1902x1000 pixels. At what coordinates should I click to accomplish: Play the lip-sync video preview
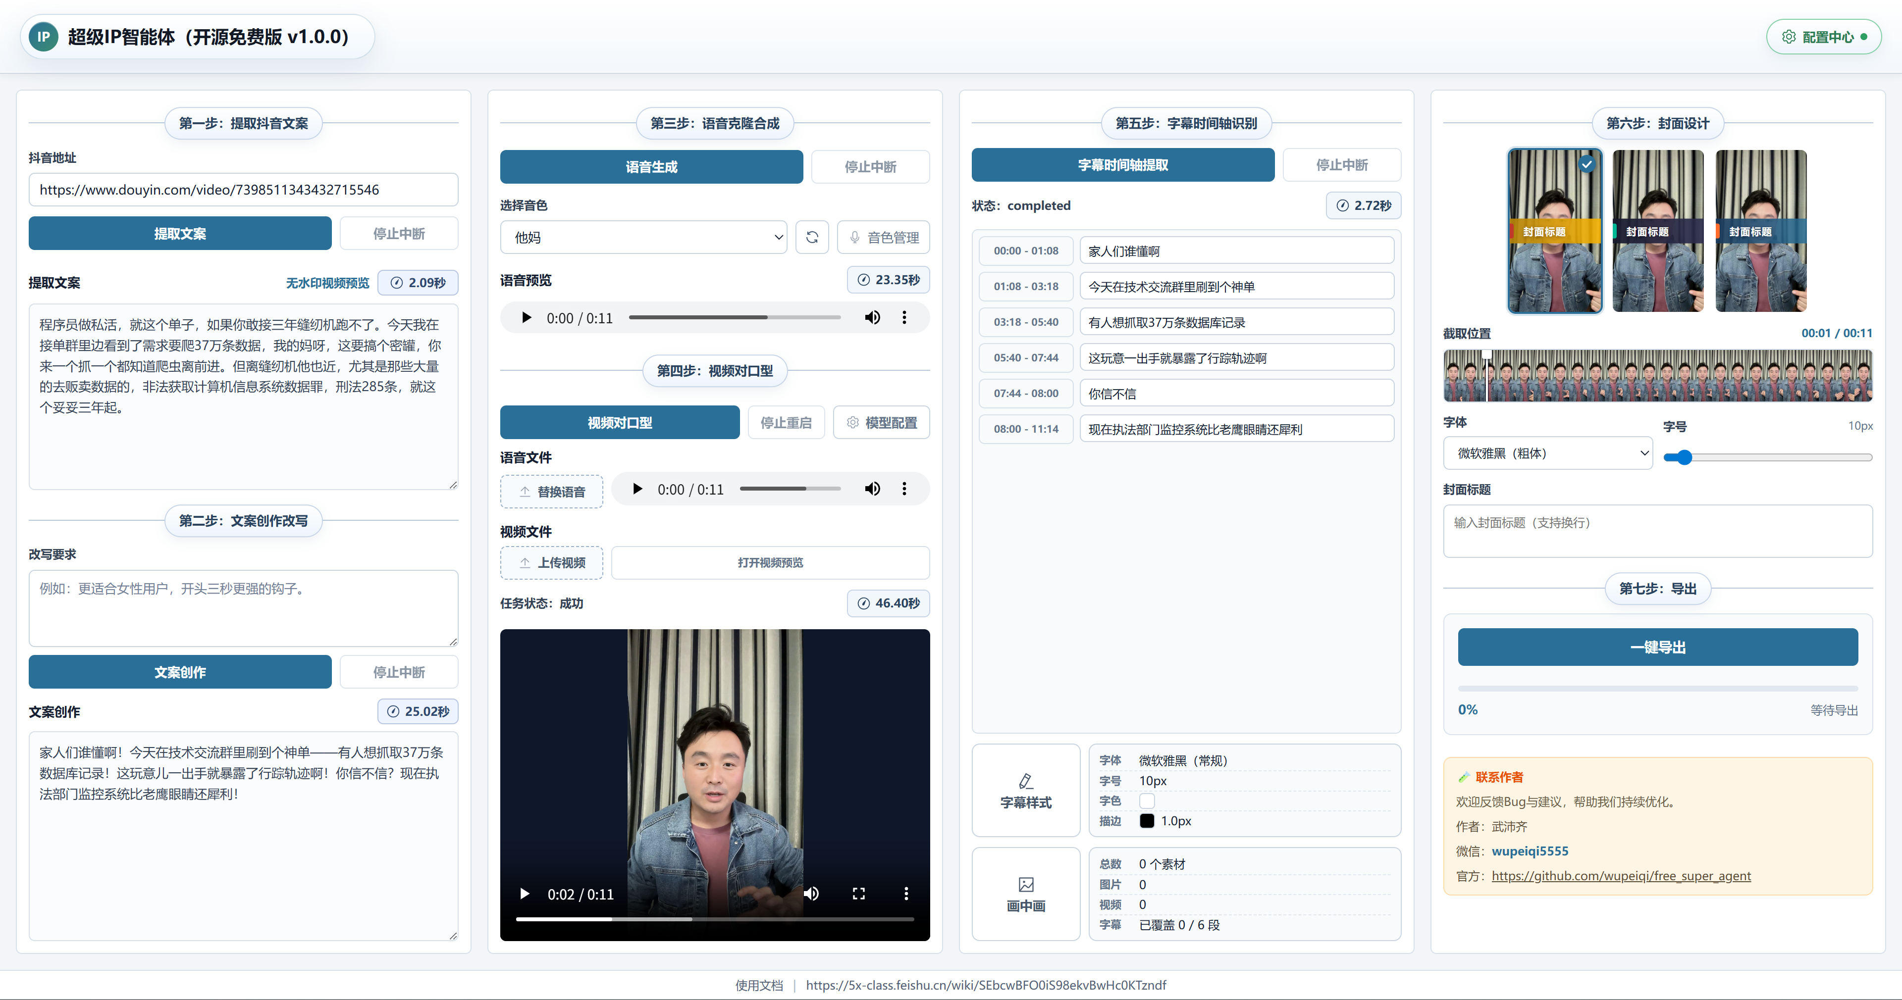coord(525,894)
